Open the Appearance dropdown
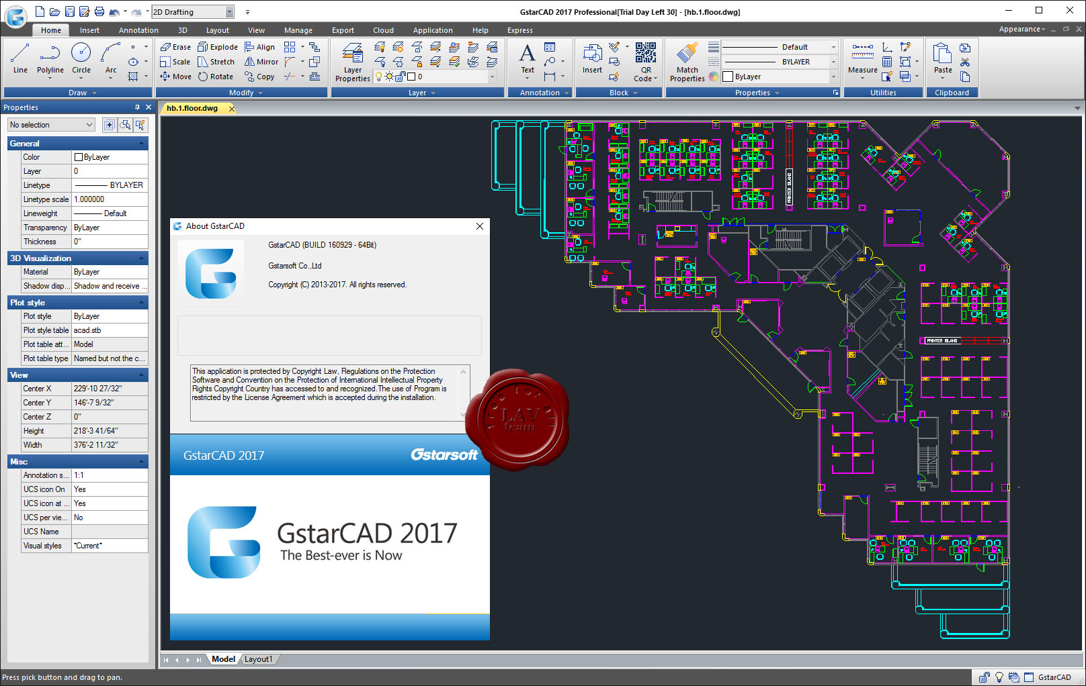This screenshot has height=686, width=1086. tap(1021, 29)
